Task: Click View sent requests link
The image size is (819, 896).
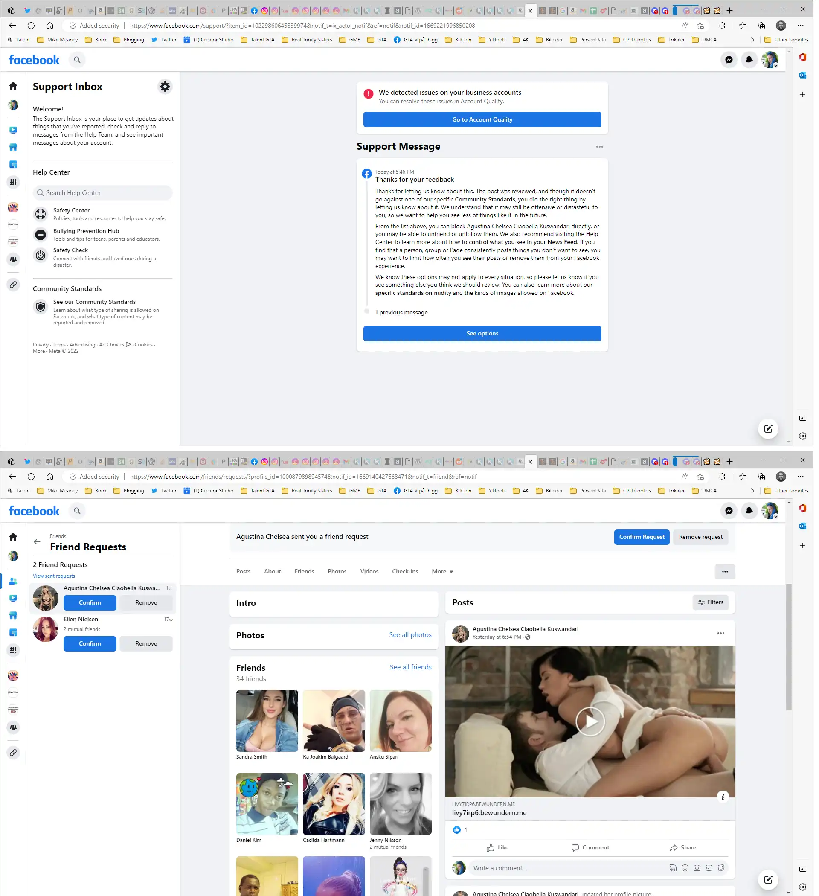Action: pyautogui.click(x=54, y=576)
